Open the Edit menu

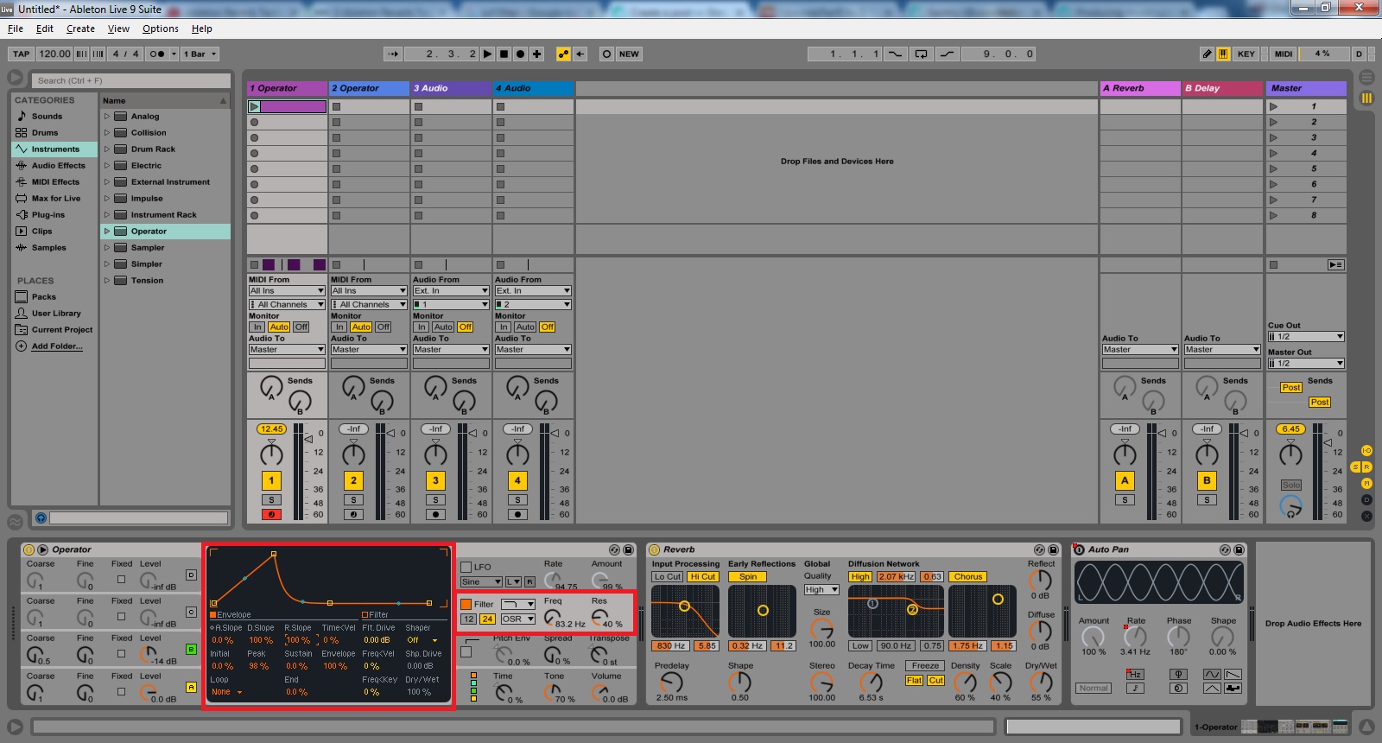(x=45, y=29)
